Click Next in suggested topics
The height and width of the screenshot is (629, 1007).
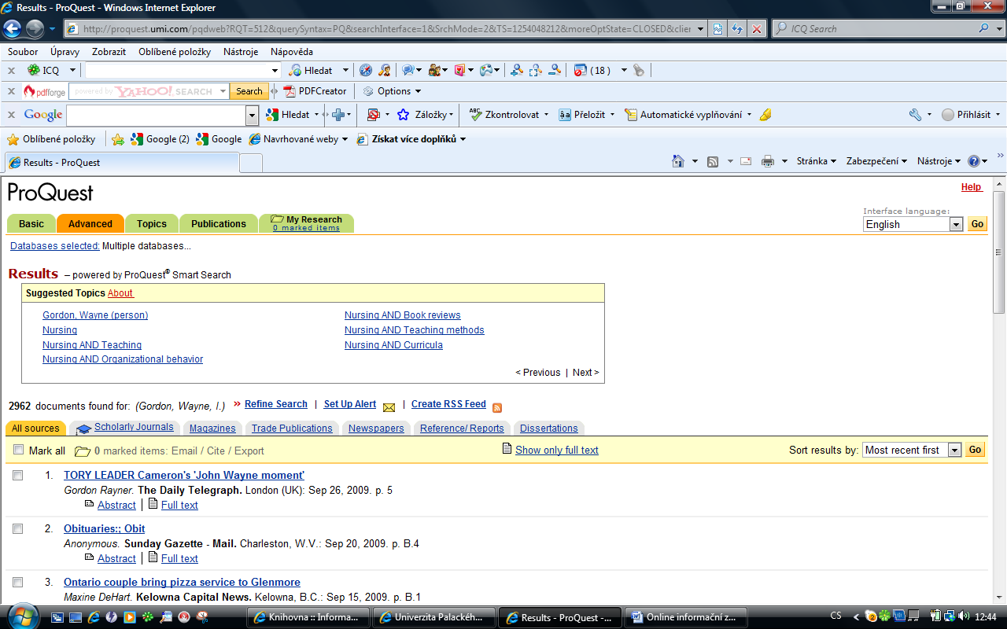[585, 373]
